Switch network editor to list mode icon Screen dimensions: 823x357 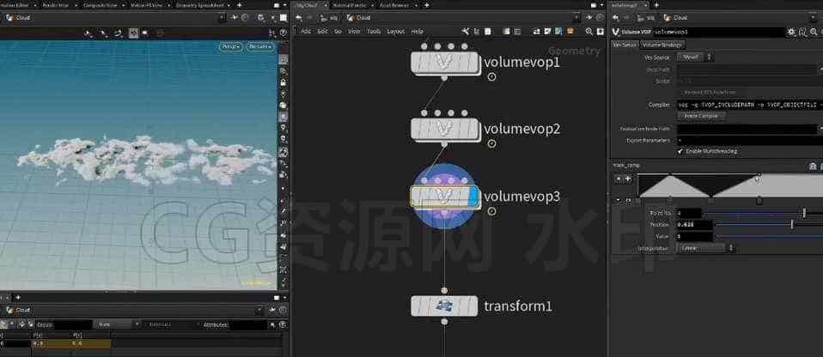coord(477,32)
